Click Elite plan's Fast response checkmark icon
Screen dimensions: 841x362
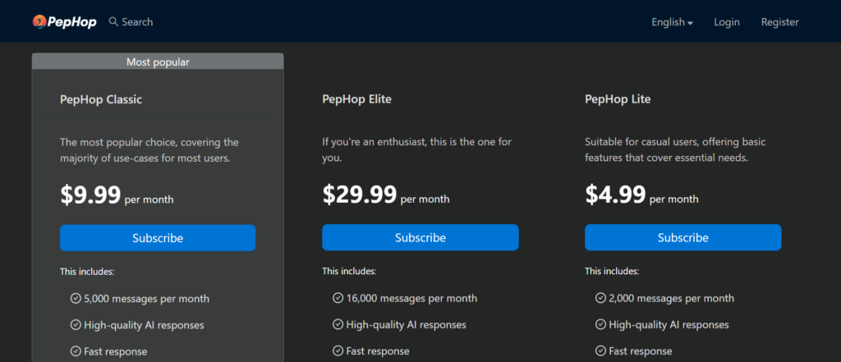coord(338,351)
